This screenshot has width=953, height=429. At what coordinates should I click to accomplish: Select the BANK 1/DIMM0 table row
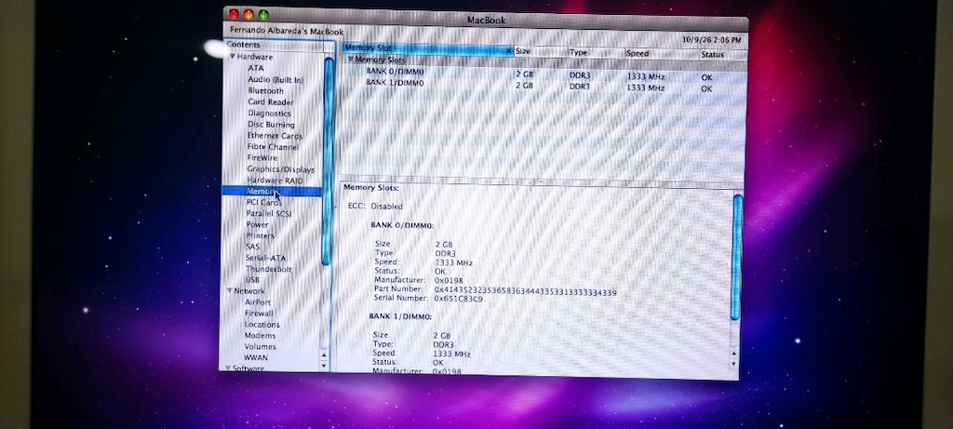pos(544,85)
